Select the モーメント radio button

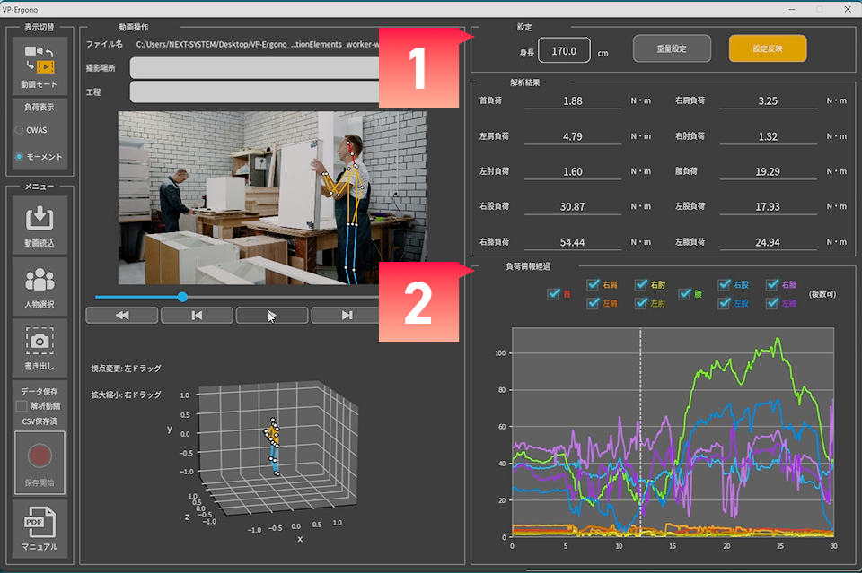pos(20,157)
